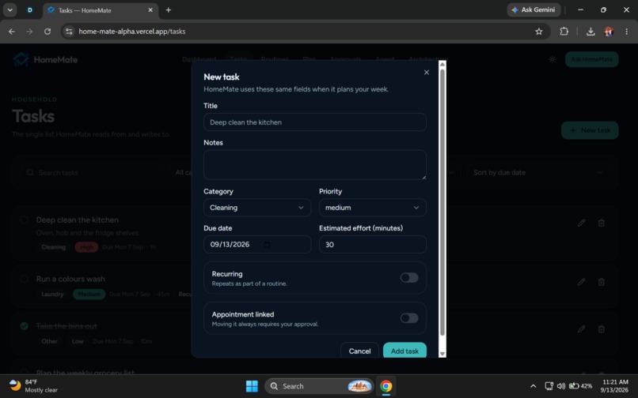
Task: Click the Ask HomeMate button
Action: pos(591,59)
